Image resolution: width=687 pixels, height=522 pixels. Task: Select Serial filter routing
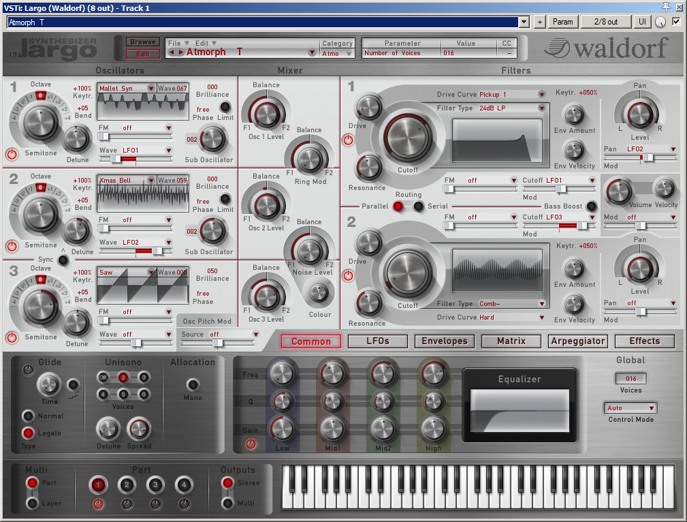[x=419, y=206]
